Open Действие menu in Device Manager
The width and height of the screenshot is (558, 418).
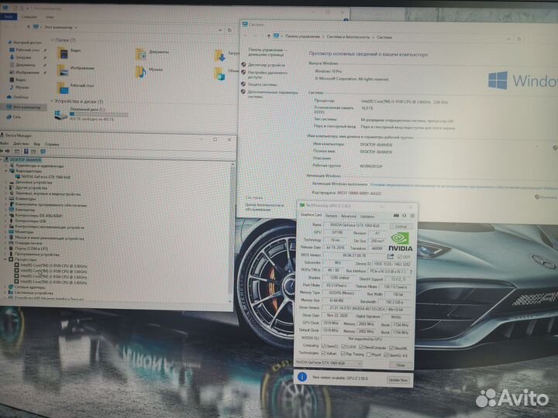coord(21,144)
